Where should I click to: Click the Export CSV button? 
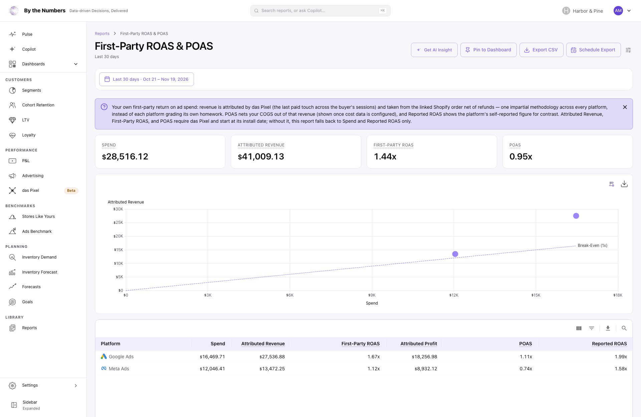point(541,50)
